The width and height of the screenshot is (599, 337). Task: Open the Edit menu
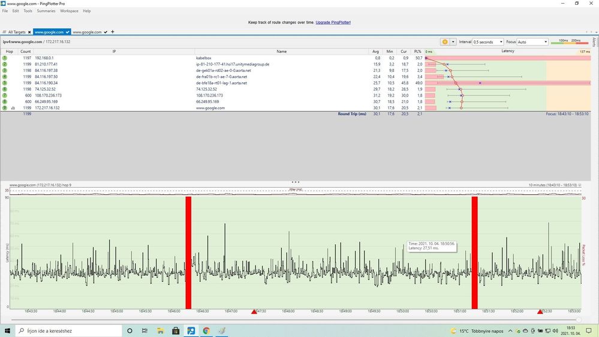point(15,11)
